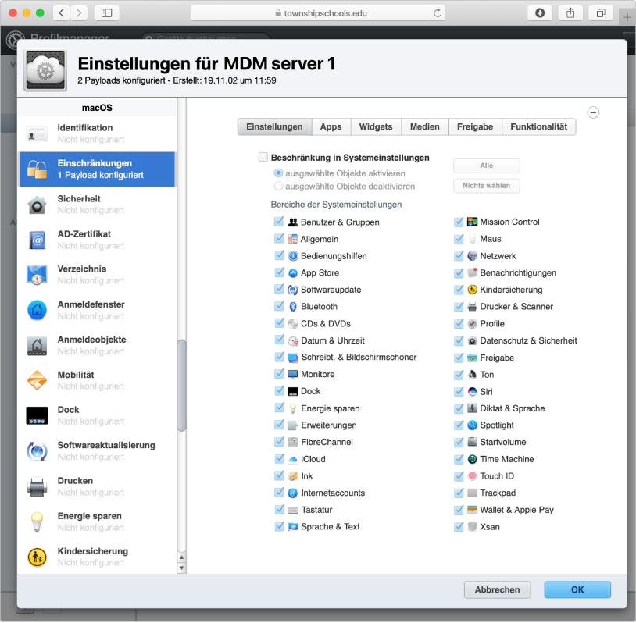
Task: Click the Softwareupdate label
Action: click(x=331, y=290)
